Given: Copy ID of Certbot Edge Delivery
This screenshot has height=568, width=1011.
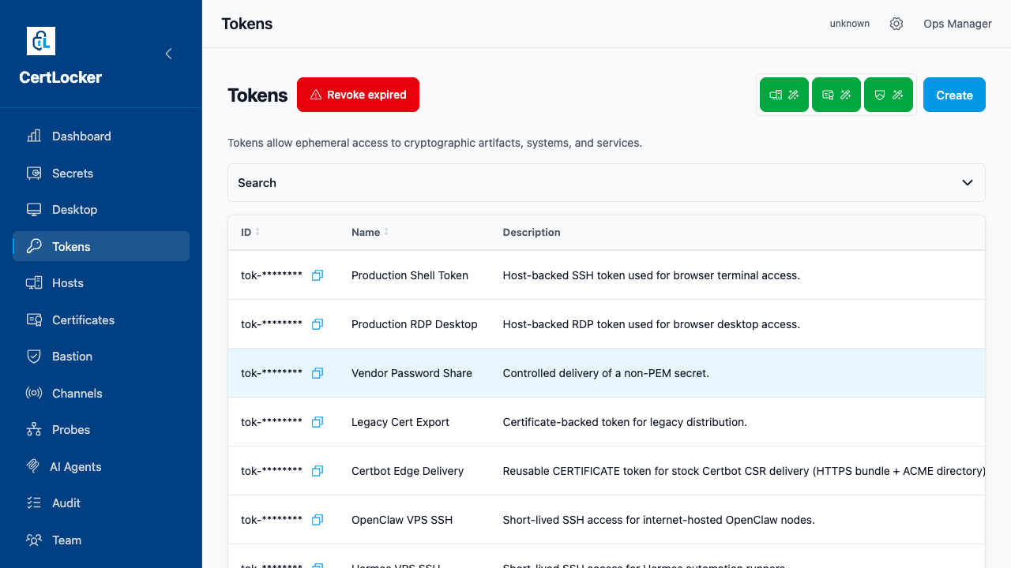Looking at the screenshot, I should click(x=318, y=471).
